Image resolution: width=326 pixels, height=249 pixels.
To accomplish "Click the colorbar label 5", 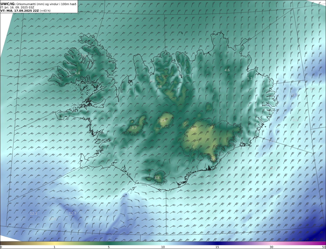I will (x=109, y=247).
